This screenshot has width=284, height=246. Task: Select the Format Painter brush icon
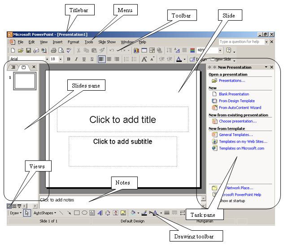click(102, 50)
